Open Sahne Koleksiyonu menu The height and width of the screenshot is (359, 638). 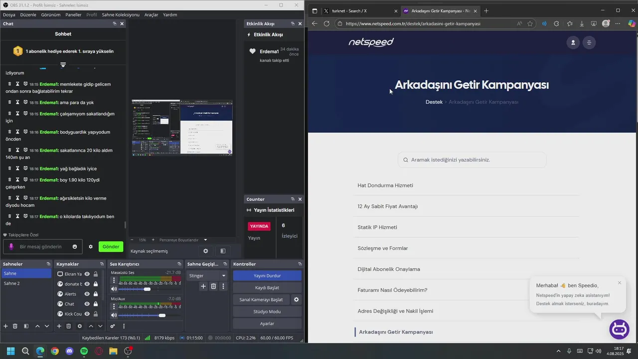pyautogui.click(x=121, y=14)
